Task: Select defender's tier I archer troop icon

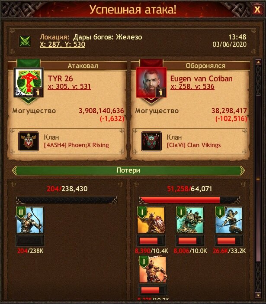Action: click(228, 220)
